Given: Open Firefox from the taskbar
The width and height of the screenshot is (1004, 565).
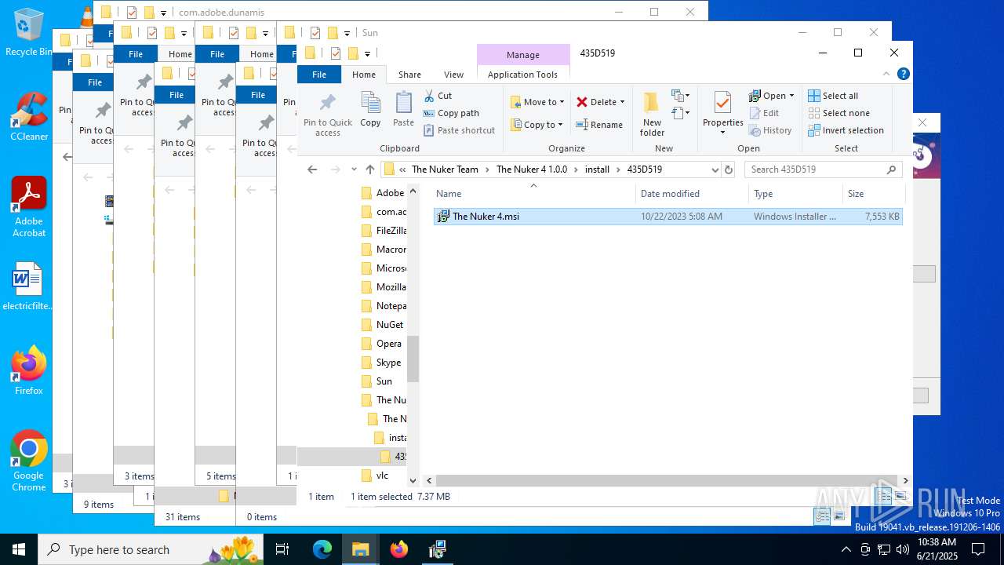Looking at the screenshot, I should pos(399,549).
